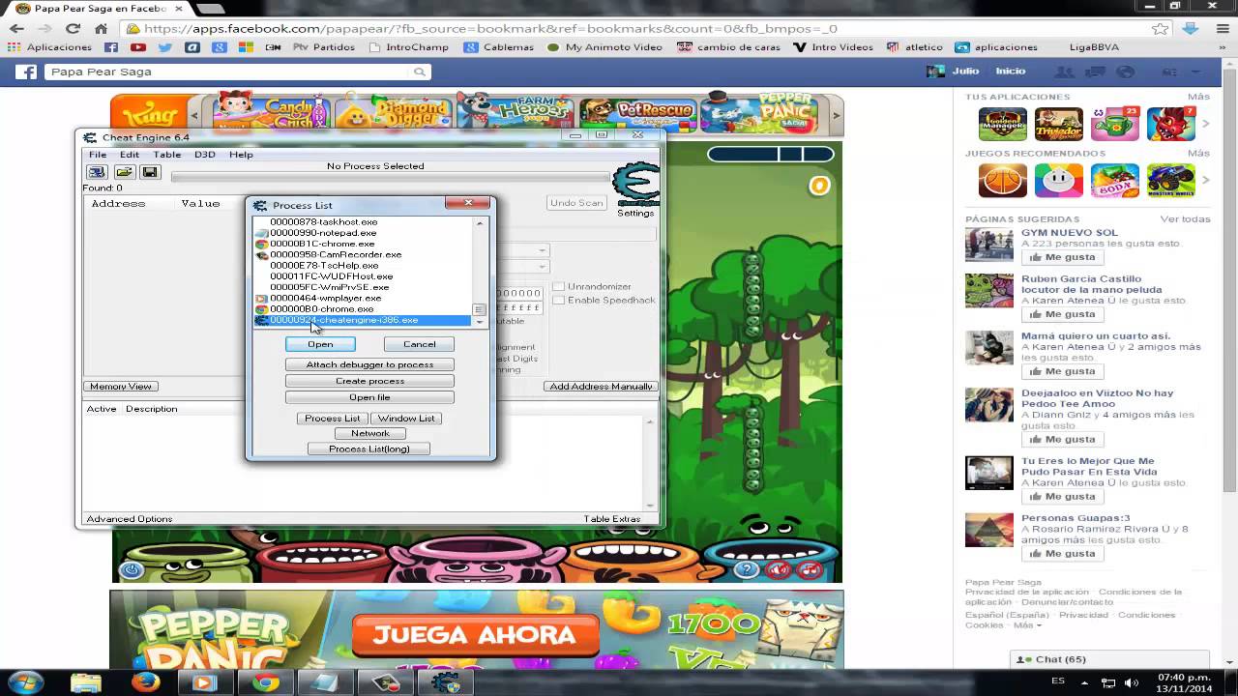
Task: Switch to the Papa Pear Saga Chrome tab
Action: [x=95, y=8]
